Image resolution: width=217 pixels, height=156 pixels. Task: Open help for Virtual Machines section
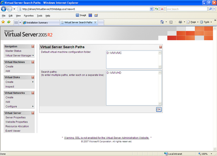point(33,62)
